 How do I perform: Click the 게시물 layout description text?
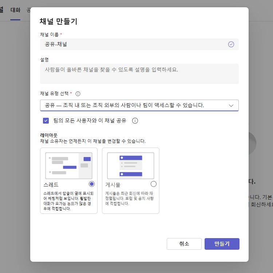[x=129, y=198]
